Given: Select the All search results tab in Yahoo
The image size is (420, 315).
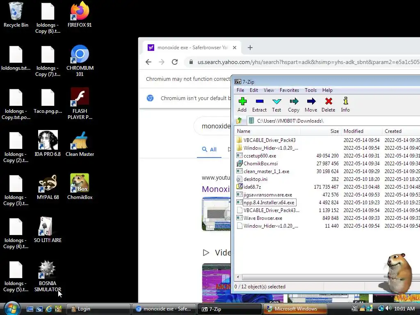Looking at the screenshot, I should pyautogui.click(x=209, y=149).
